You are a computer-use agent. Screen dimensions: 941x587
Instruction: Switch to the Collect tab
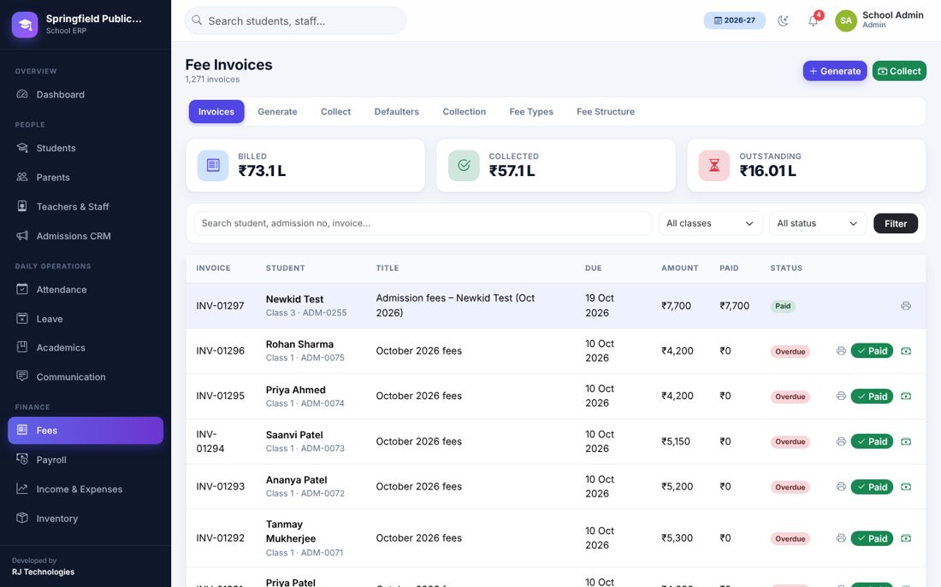click(x=335, y=112)
